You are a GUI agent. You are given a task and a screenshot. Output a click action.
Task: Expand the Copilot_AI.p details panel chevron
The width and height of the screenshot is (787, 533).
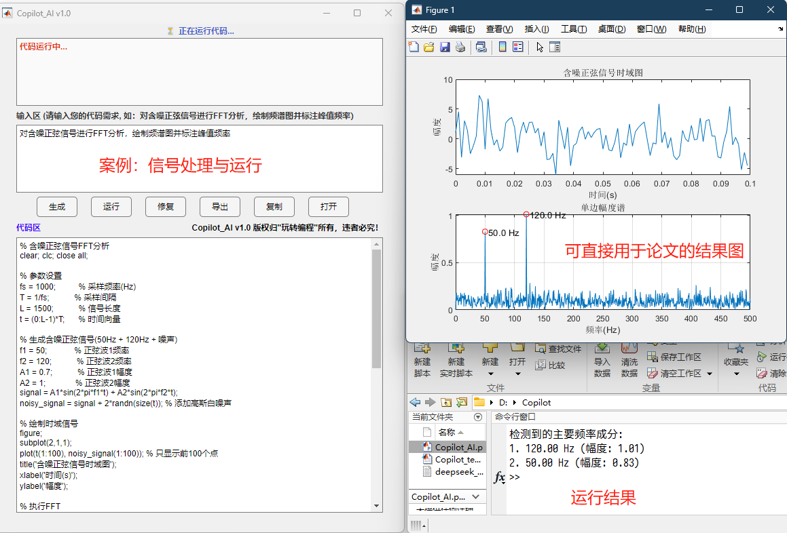[475, 497]
